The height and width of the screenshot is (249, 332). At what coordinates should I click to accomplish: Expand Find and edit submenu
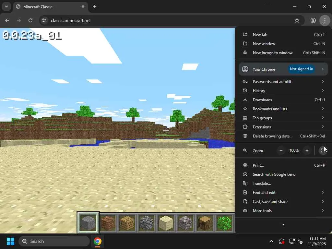[283, 193]
